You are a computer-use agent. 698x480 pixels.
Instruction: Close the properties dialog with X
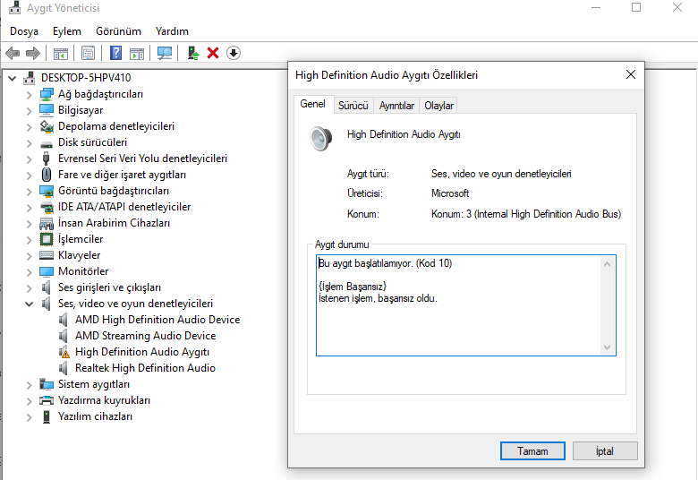click(x=630, y=74)
